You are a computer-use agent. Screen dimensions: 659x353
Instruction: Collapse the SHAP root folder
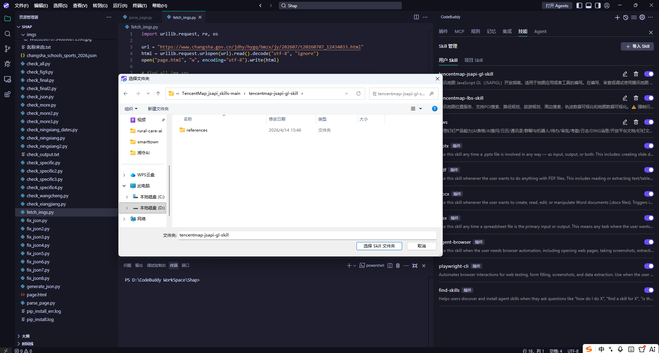19,27
